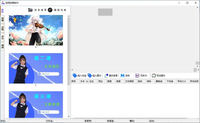Screen dimensions: 200x123
Task: Click the thumbnail list vertical scrollbar thumb
Action: pyautogui.click(x=69, y=51)
